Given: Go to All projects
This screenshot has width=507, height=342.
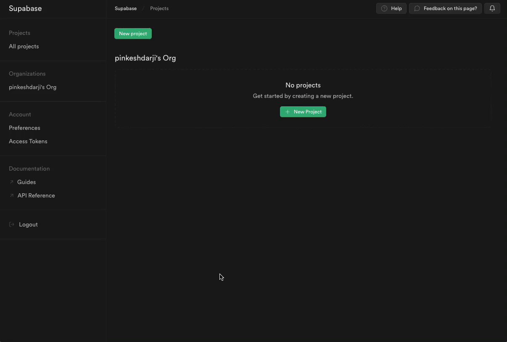Looking at the screenshot, I should point(24,46).
